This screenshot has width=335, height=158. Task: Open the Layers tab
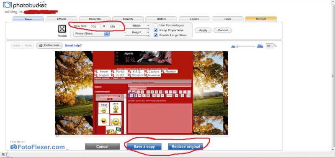click(194, 19)
